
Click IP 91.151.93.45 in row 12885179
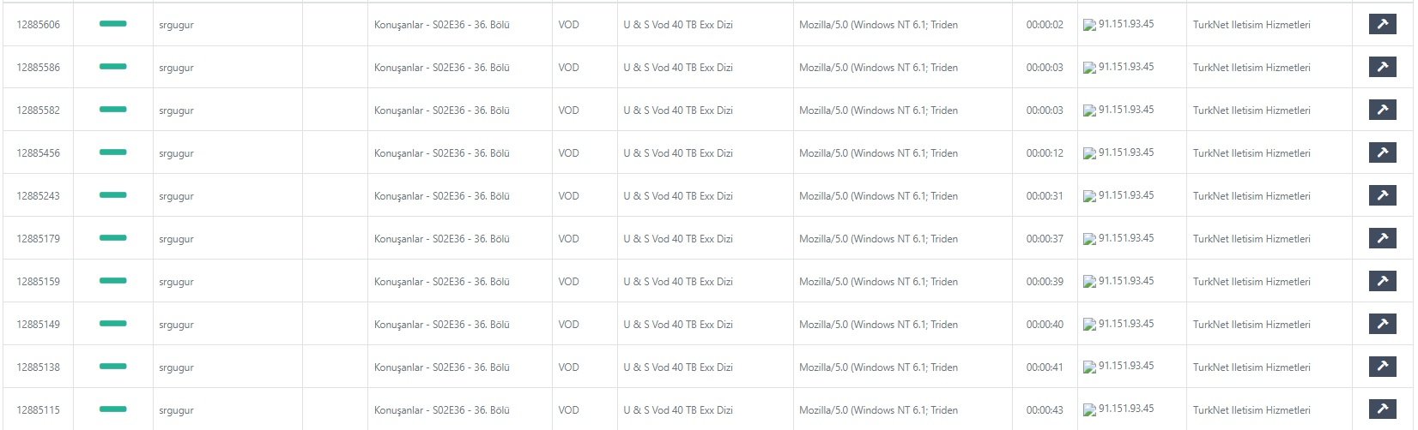pyautogui.click(x=1126, y=238)
